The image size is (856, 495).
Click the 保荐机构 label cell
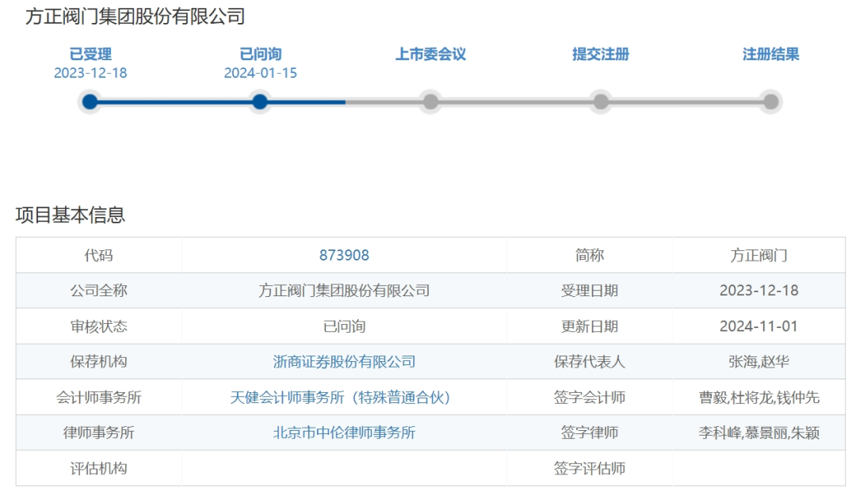pos(99,362)
